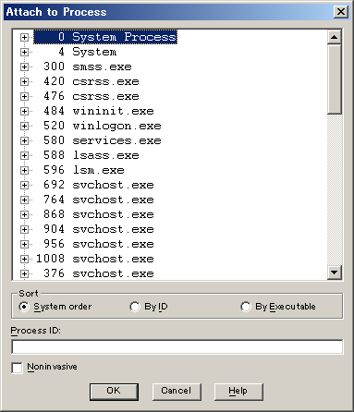Screen dimensions: 354x412
Task: Expand the 904 svchost.exe node
Action: tap(24, 229)
